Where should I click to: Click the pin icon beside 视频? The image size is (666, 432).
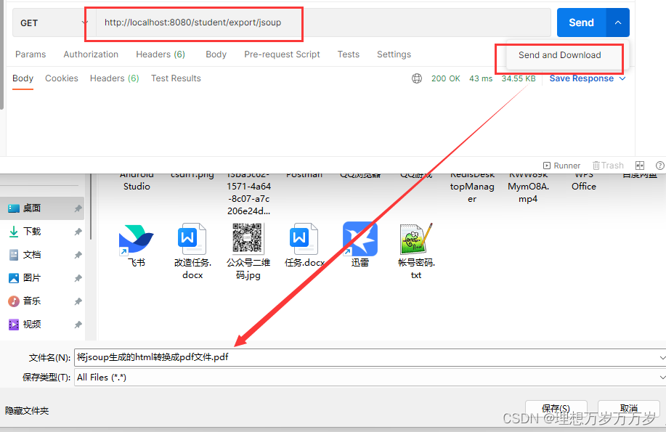[x=78, y=325]
